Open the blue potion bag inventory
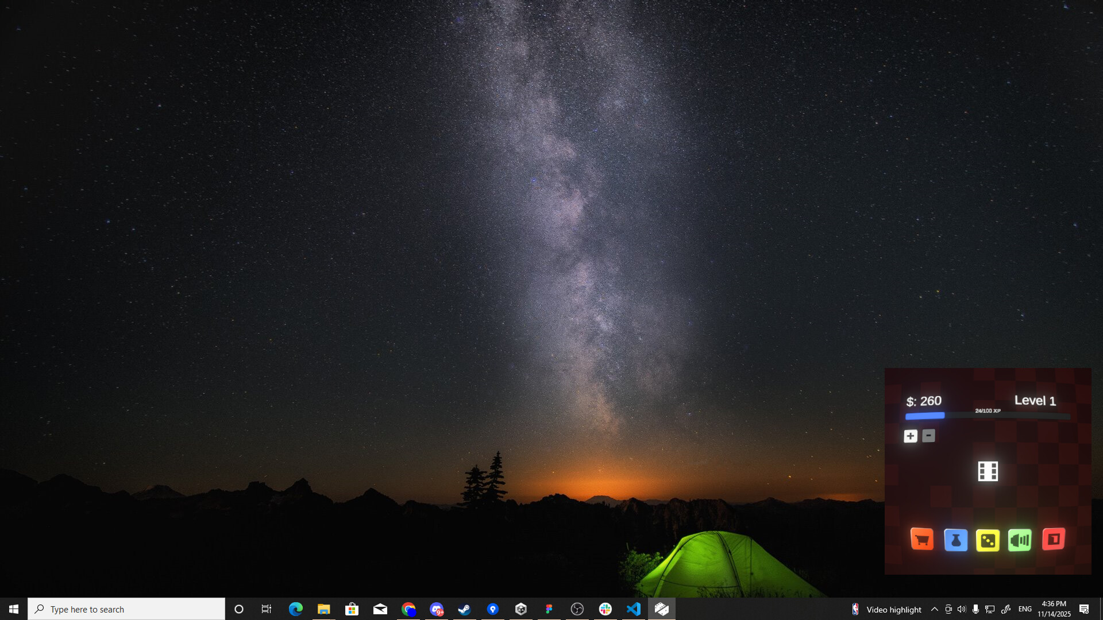The height and width of the screenshot is (620, 1103). pos(955,540)
